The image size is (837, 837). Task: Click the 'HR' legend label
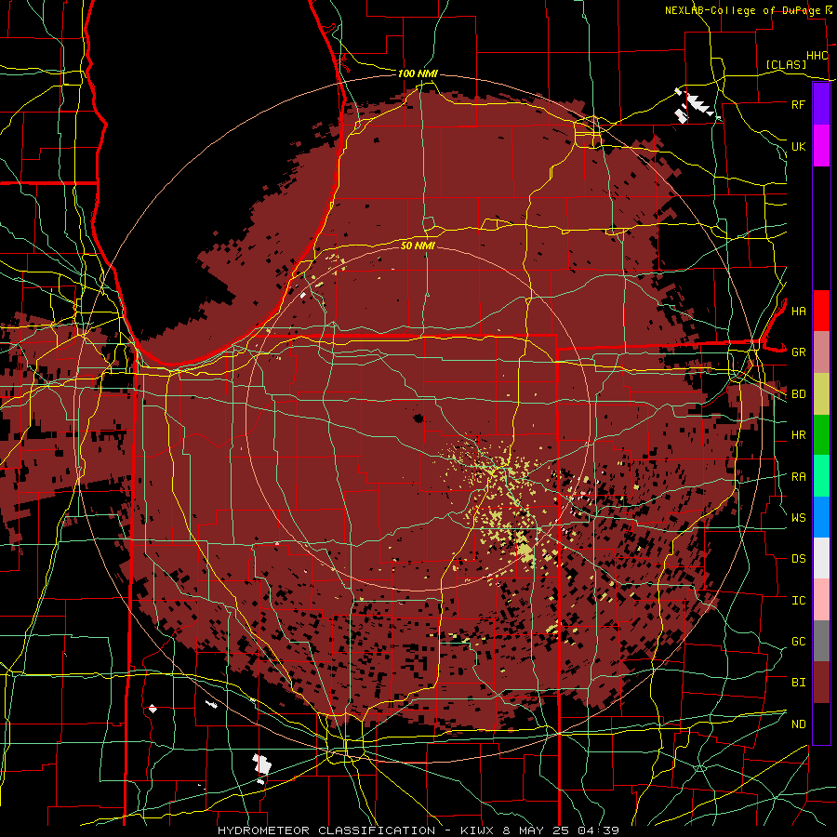[799, 435]
